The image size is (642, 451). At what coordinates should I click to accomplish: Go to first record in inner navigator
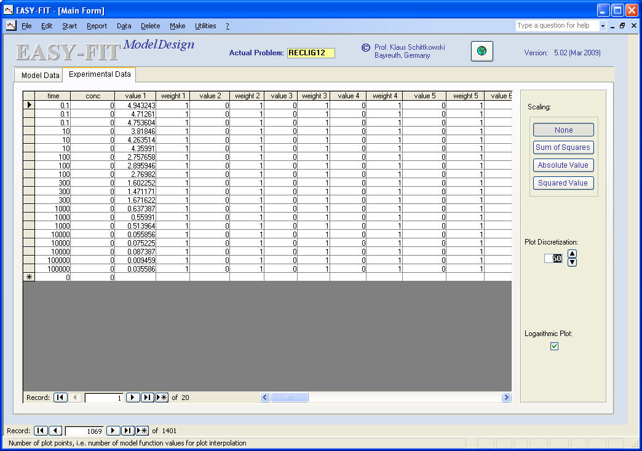60,398
